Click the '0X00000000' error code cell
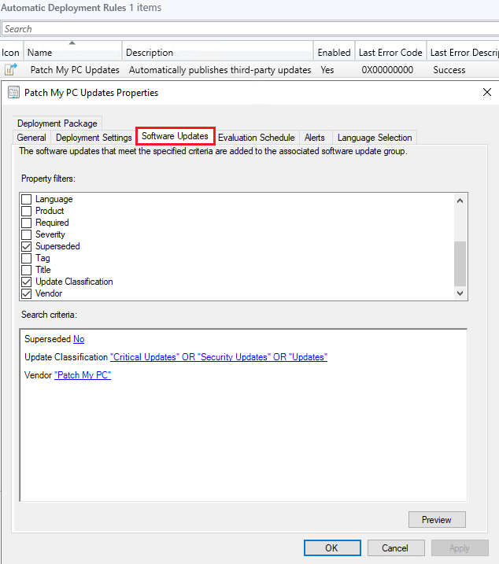The width and height of the screenshot is (499, 564). click(387, 70)
